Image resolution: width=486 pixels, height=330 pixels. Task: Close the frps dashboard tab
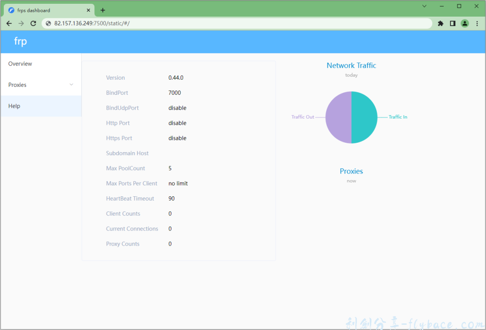coord(89,10)
